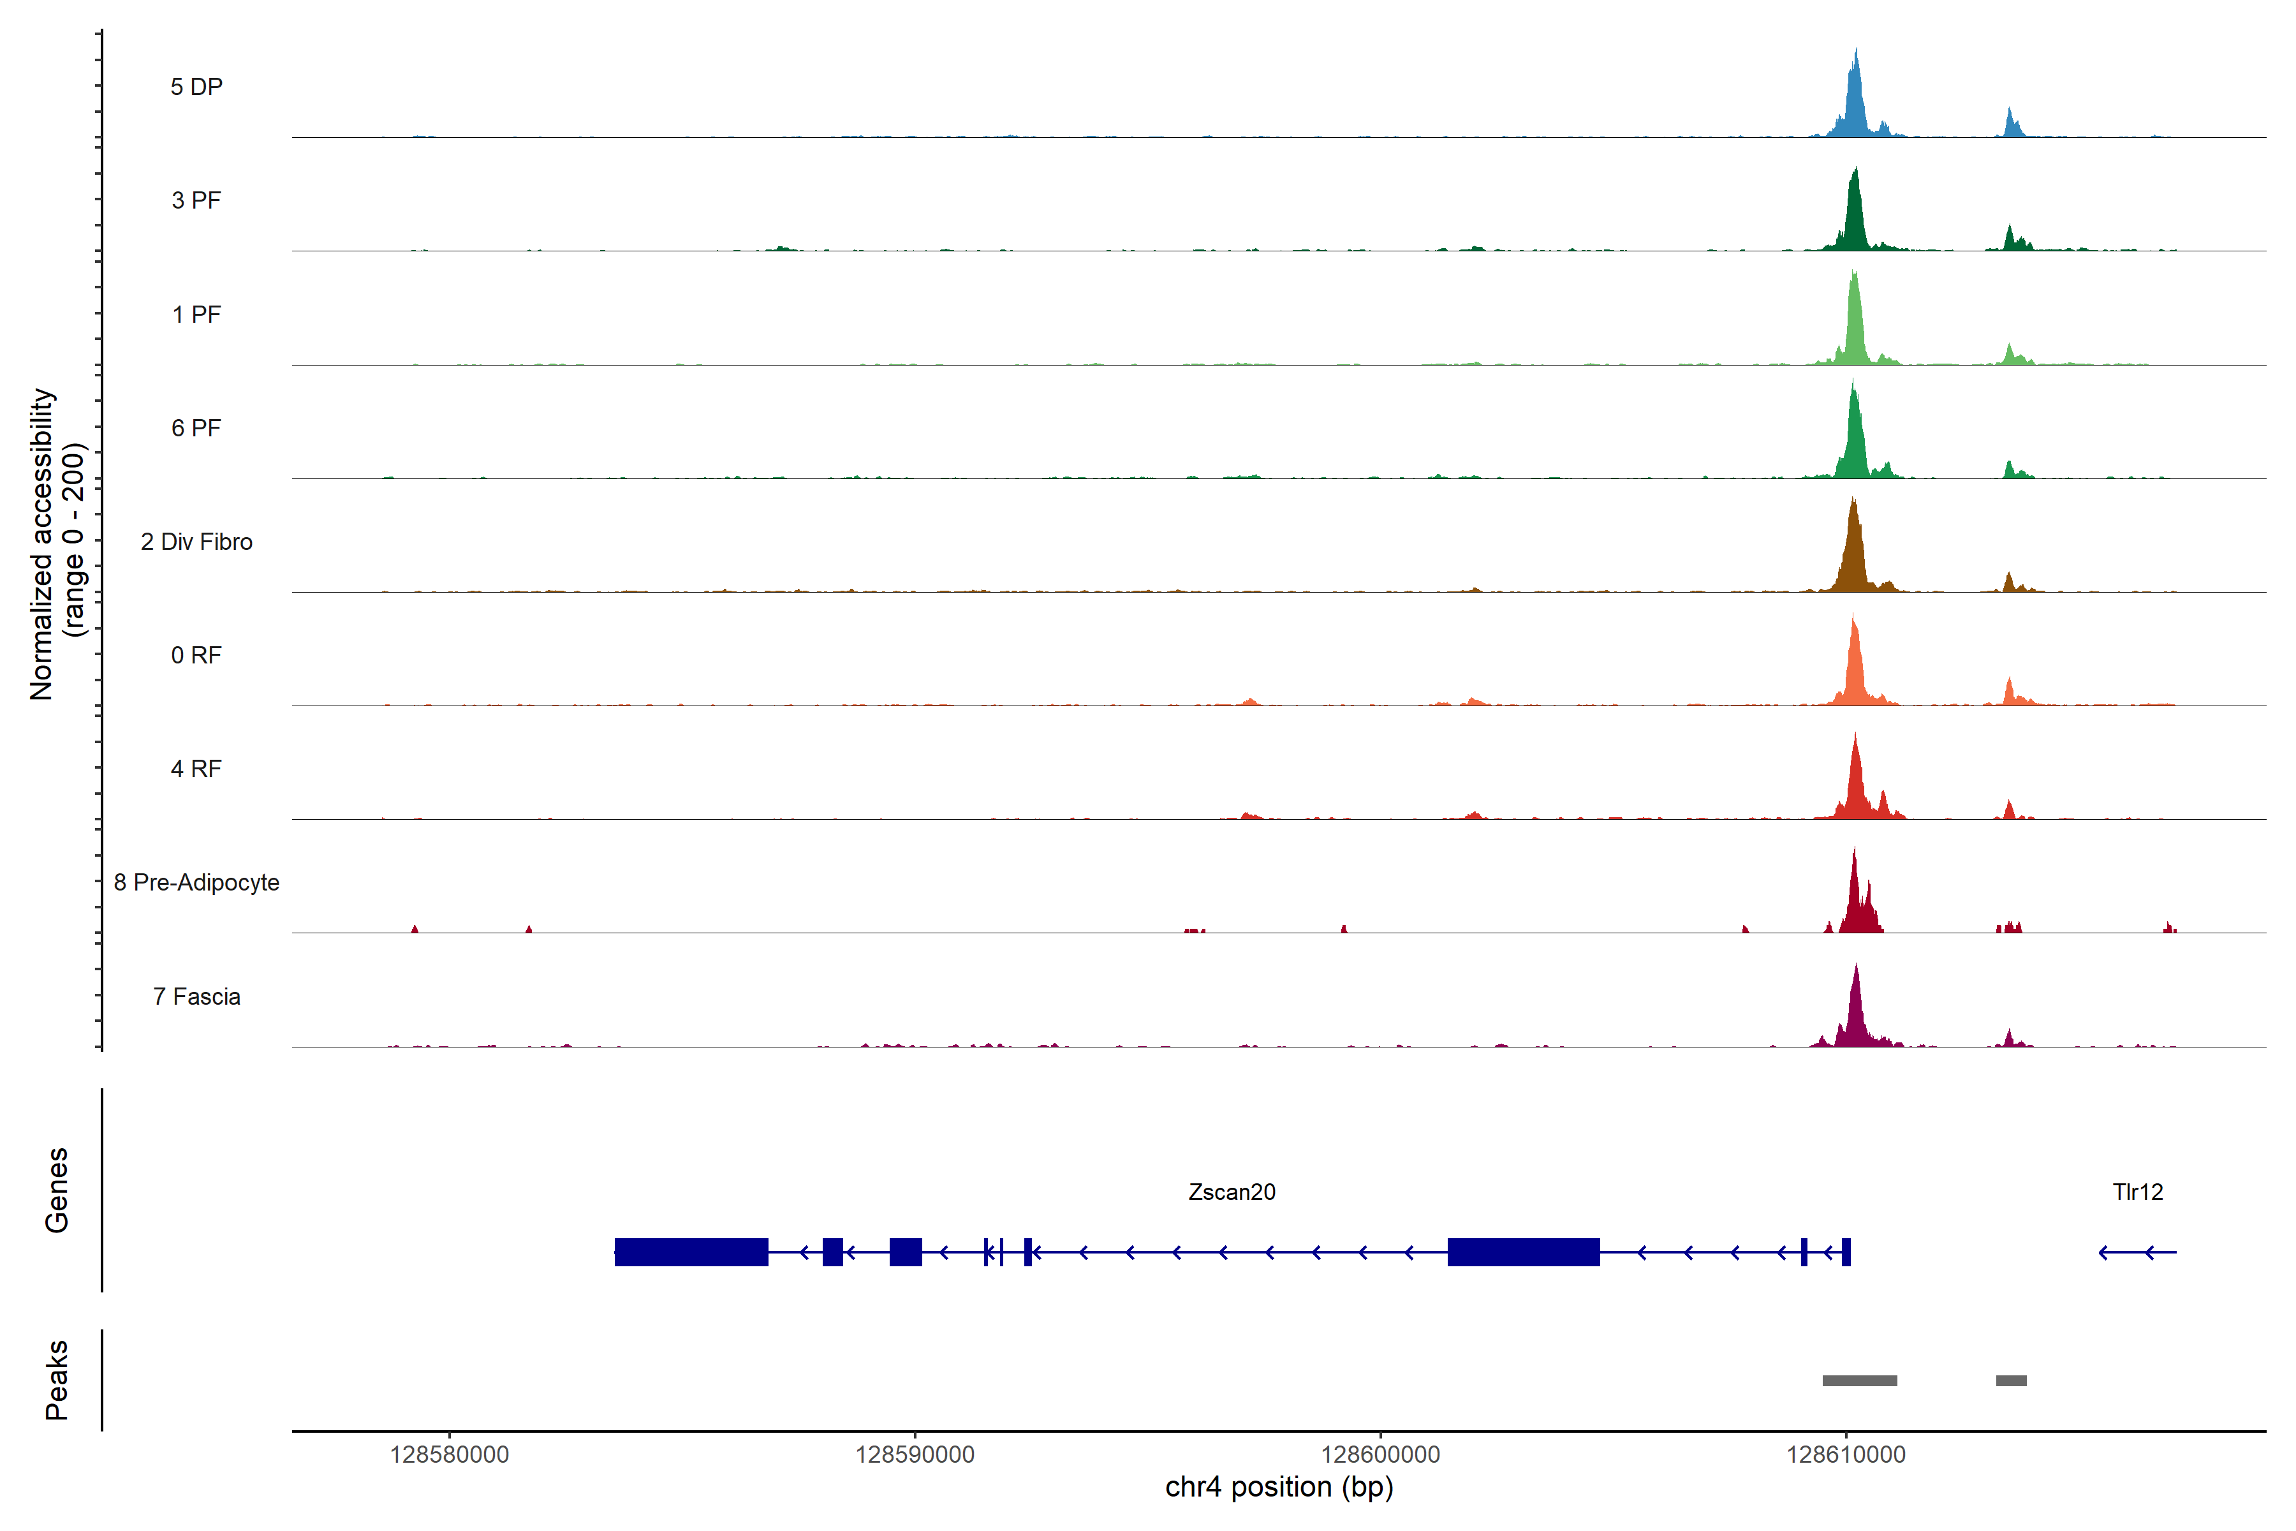
Task: Click the 2 Div Fibro track label
Action: click(x=196, y=542)
